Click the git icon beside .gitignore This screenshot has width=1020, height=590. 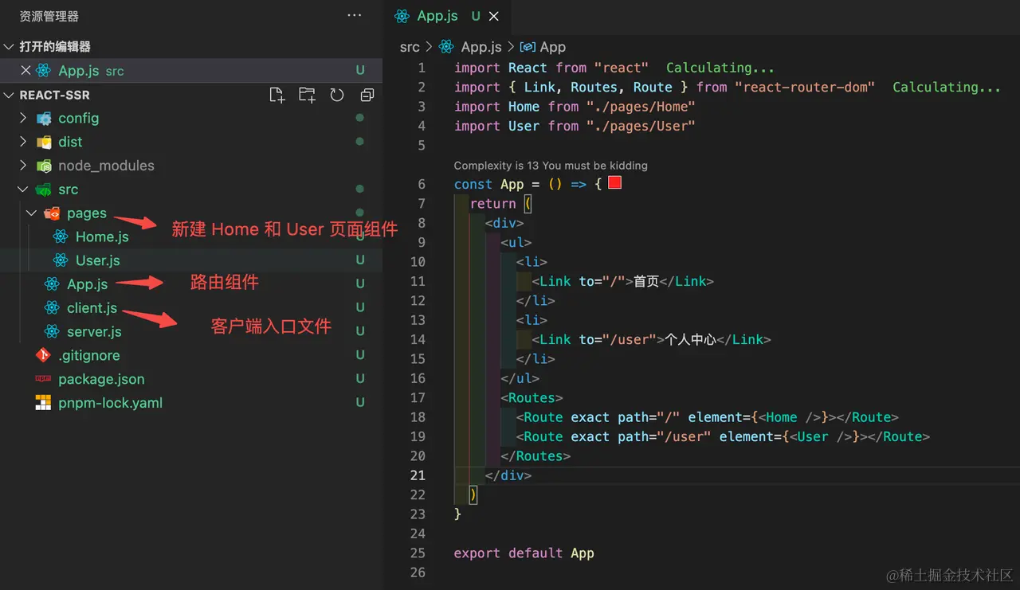point(43,355)
